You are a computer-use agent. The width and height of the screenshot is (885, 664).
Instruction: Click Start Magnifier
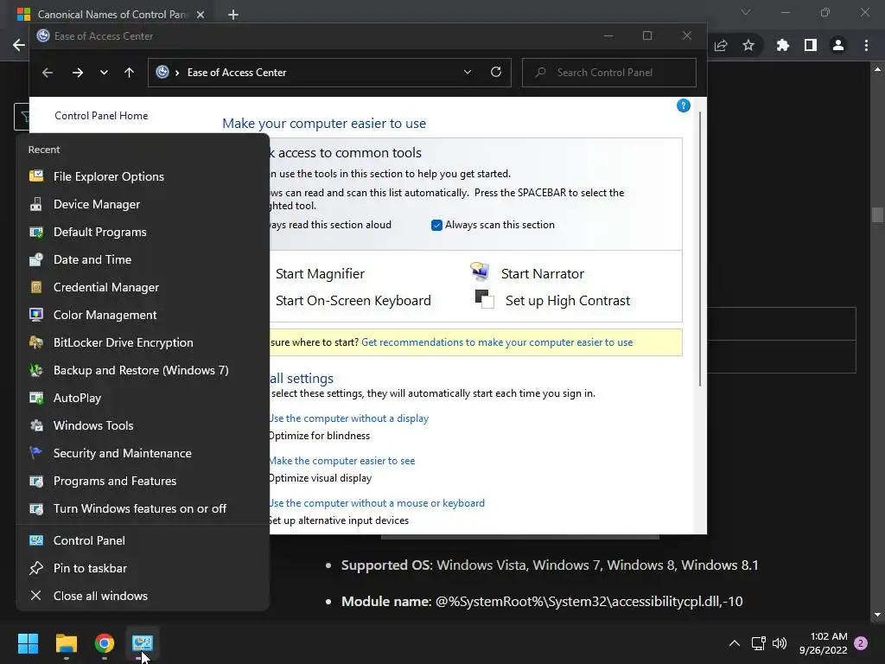320,274
